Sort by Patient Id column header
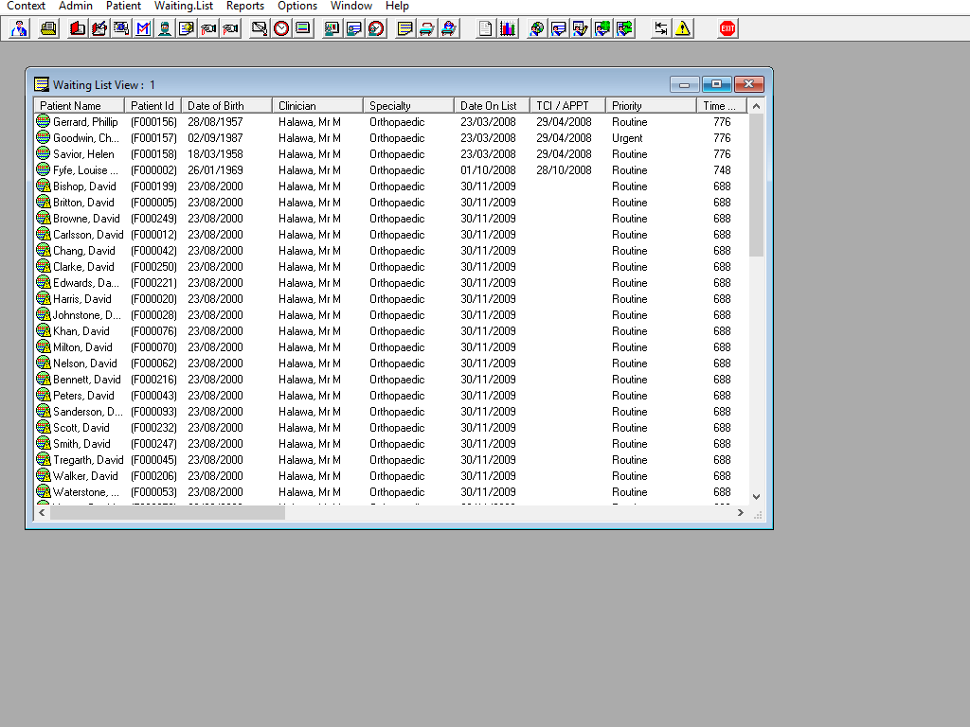This screenshot has height=727, width=970. tap(153, 106)
